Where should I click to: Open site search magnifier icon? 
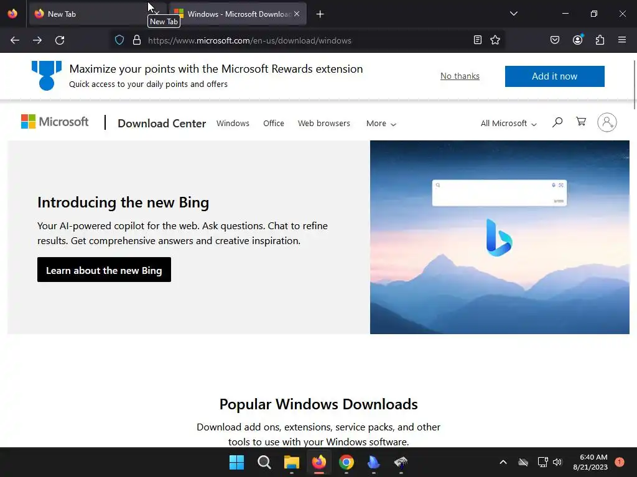coord(557,122)
